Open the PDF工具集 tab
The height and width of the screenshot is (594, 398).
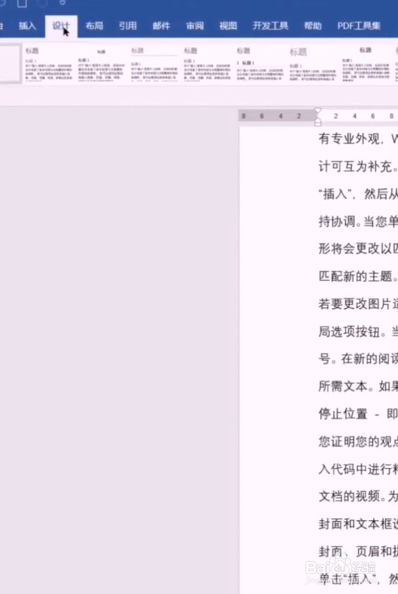tap(359, 26)
